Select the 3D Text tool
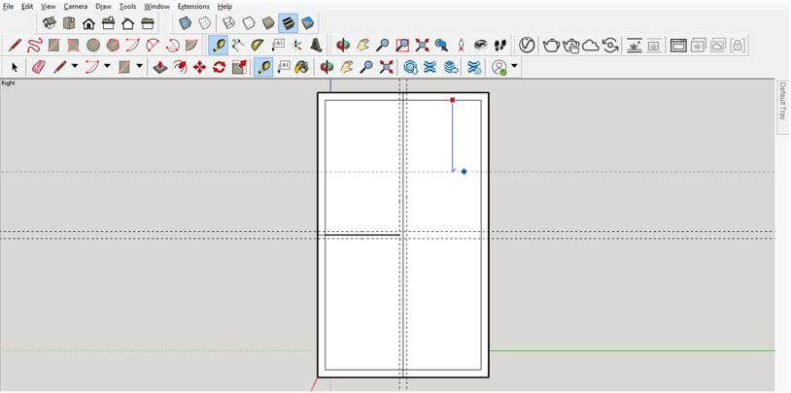Screen dimensions: 791x393 pos(316,46)
